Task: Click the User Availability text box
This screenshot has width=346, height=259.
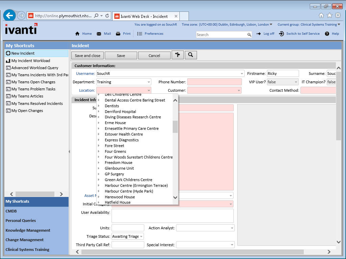Action: click(173, 216)
